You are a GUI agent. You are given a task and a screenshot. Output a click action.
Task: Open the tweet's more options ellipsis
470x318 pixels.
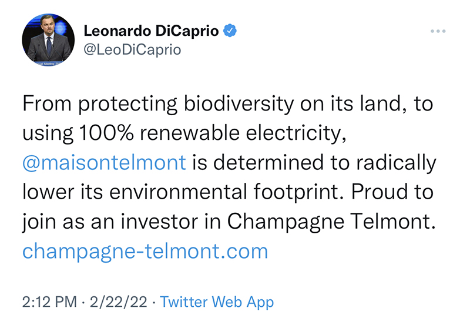438,31
